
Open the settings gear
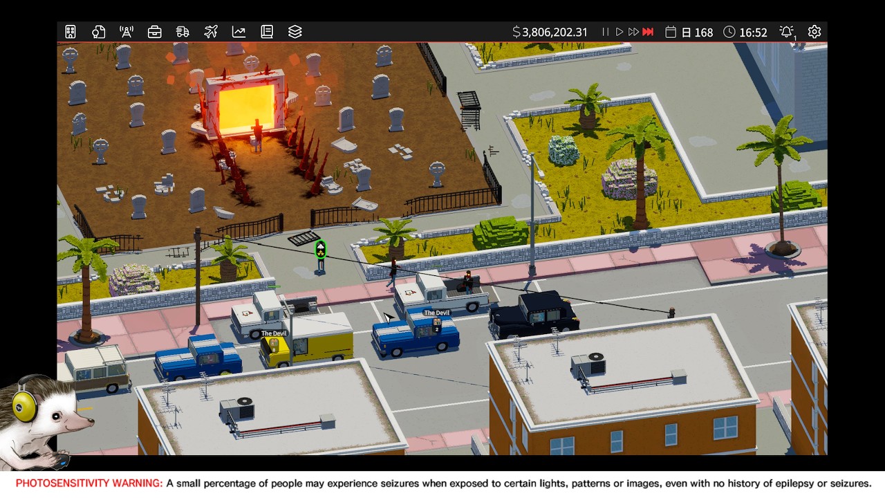(x=814, y=32)
